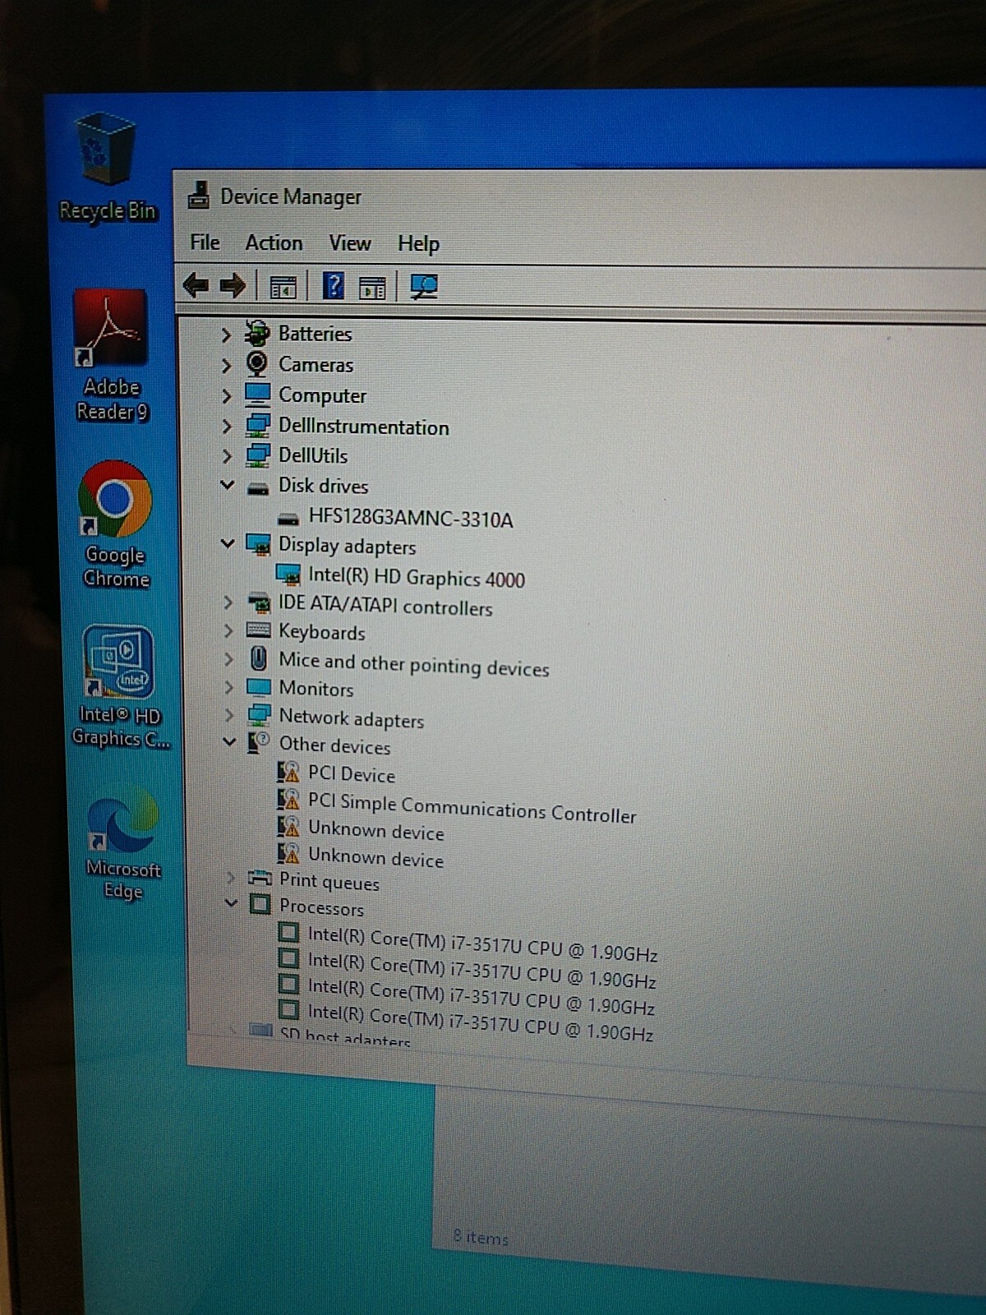Open the View menu

tap(349, 243)
